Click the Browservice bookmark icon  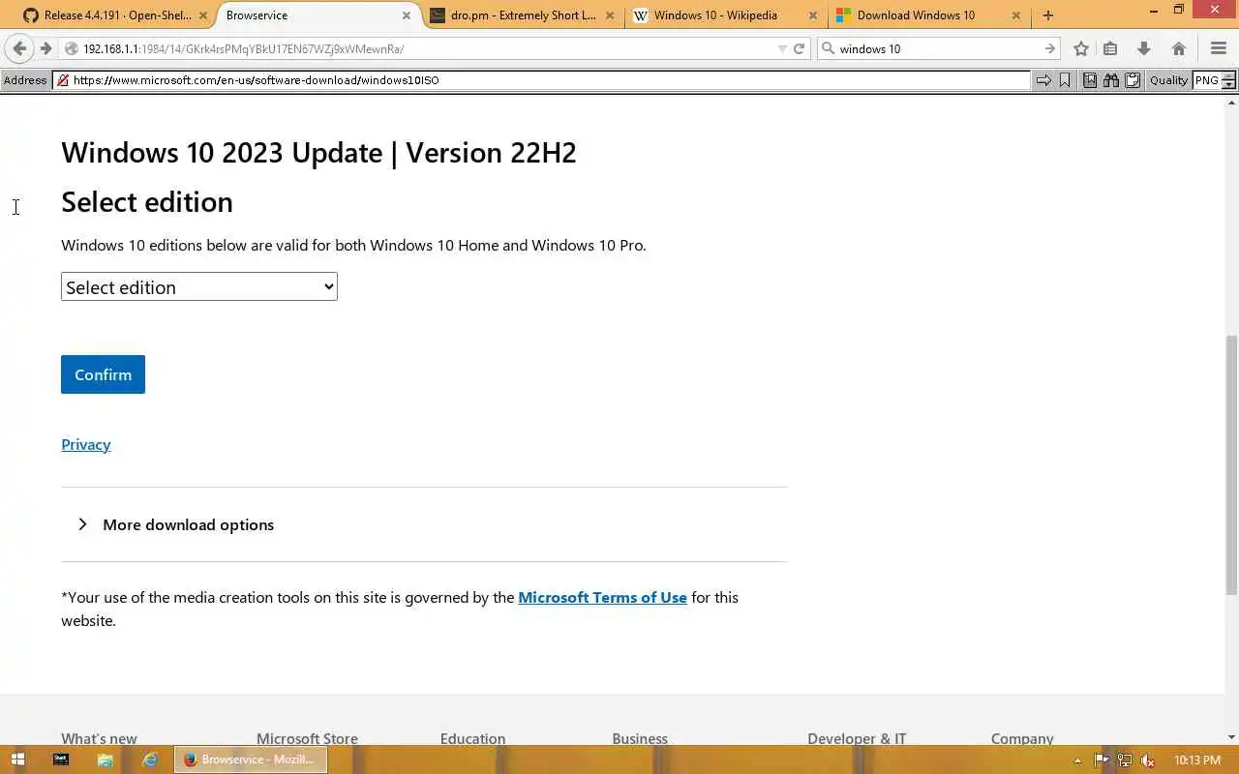pos(1065,80)
